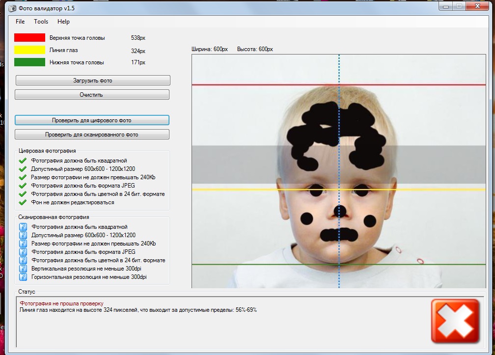This screenshot has height=355, width=495.
Task: Click the camera app icon in title bar
Action: coord(12,8)
